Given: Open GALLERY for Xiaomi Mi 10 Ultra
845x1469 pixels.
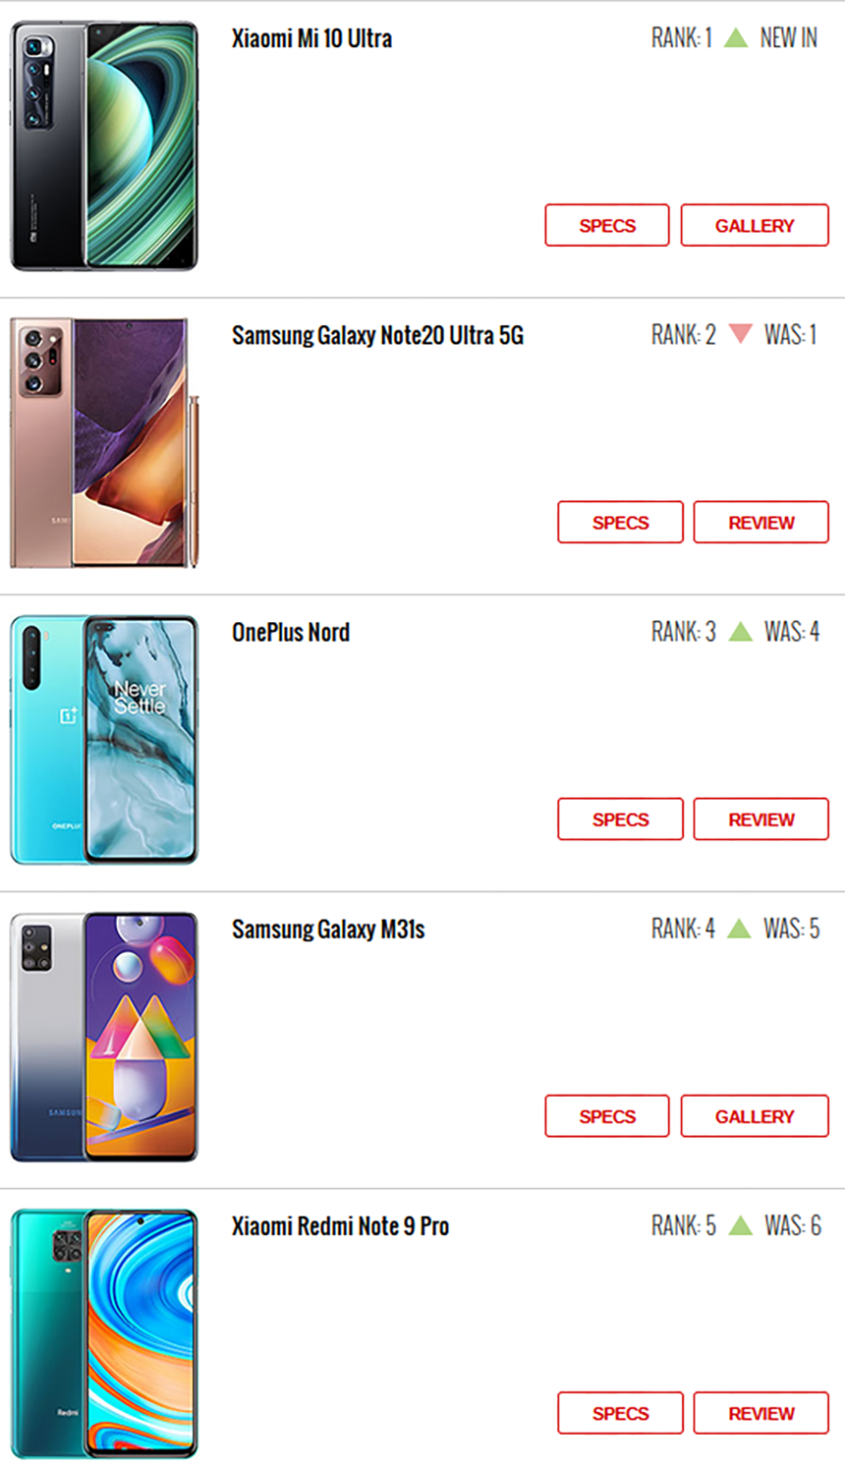Looking at the screenshot, I should pyautogui.click(x=755, y=225).
